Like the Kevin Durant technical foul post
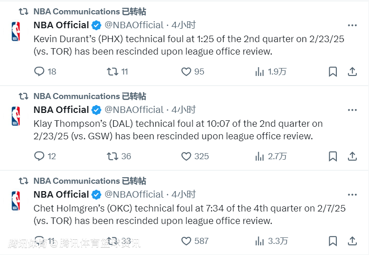 pos(186,72)
